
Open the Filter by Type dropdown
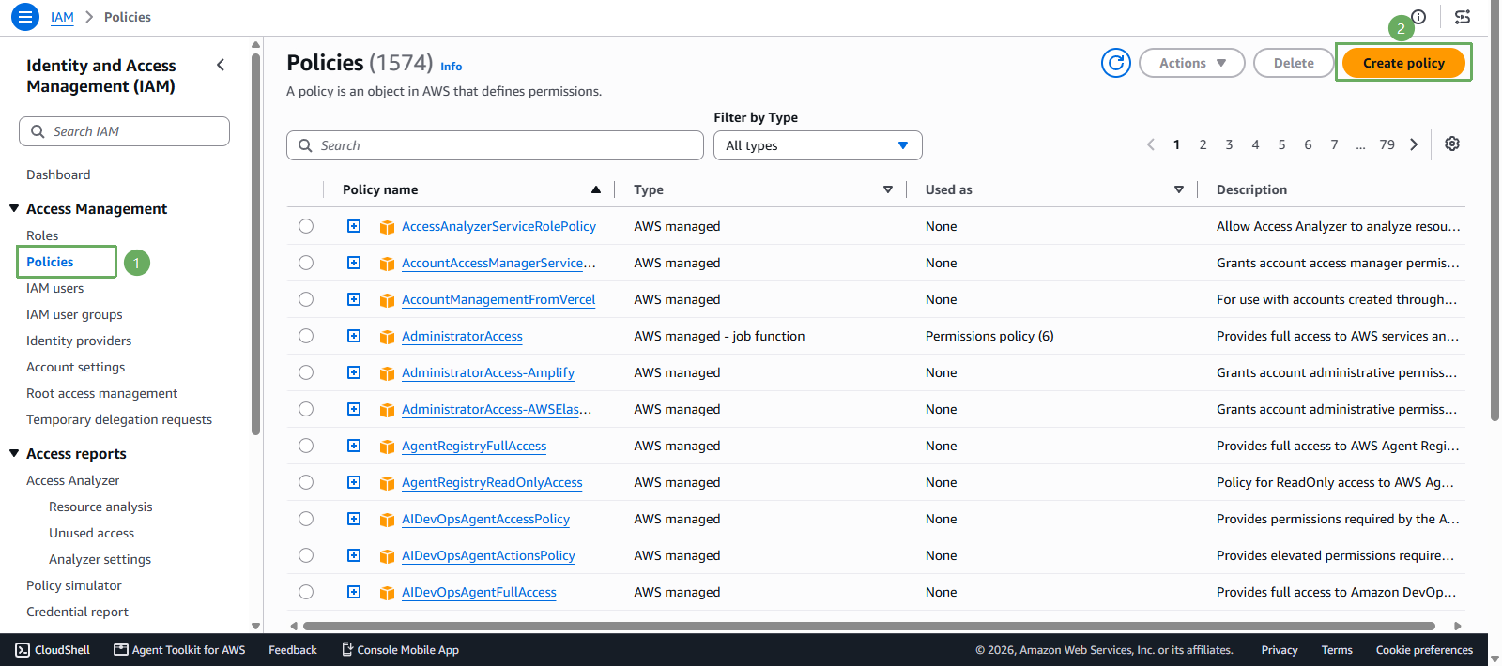coord(818,145)
